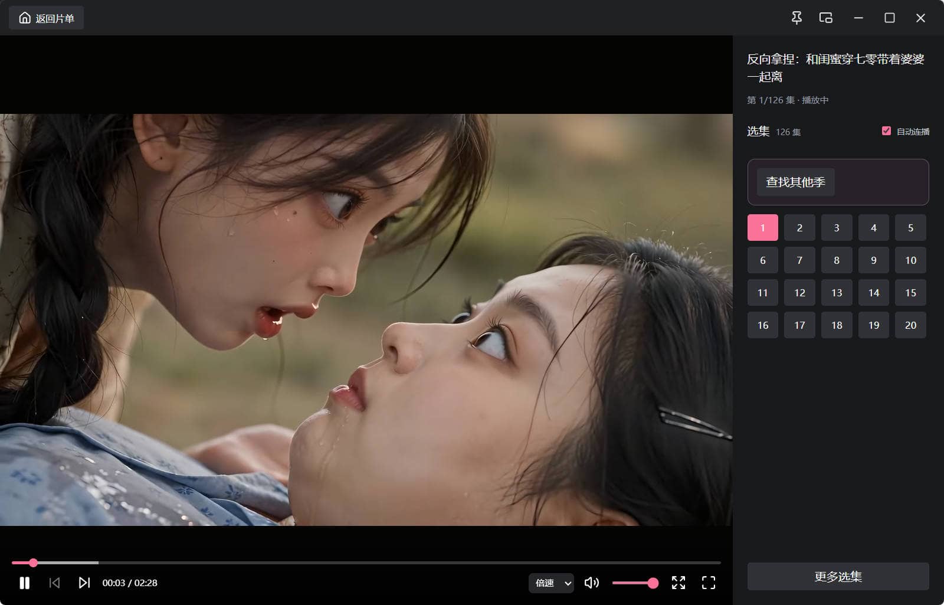Minimize the player window

(858, 18)
